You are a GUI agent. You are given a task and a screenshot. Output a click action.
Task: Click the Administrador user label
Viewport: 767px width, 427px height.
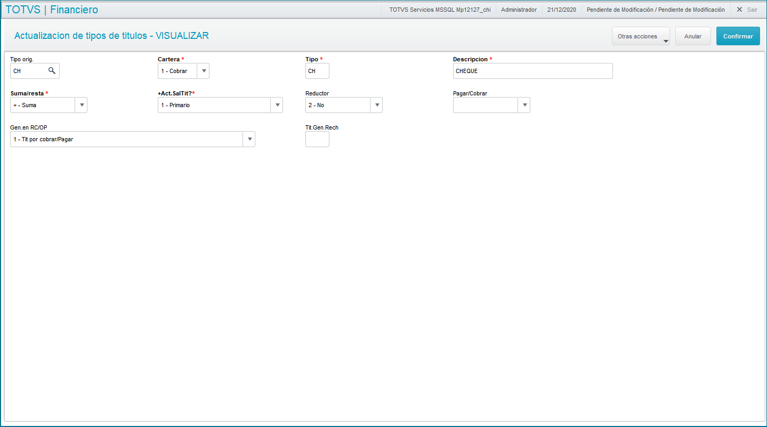(x=519, y=10)
